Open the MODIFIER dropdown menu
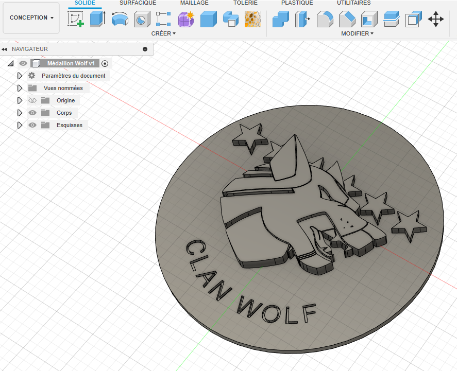 [x=357, y=33]
